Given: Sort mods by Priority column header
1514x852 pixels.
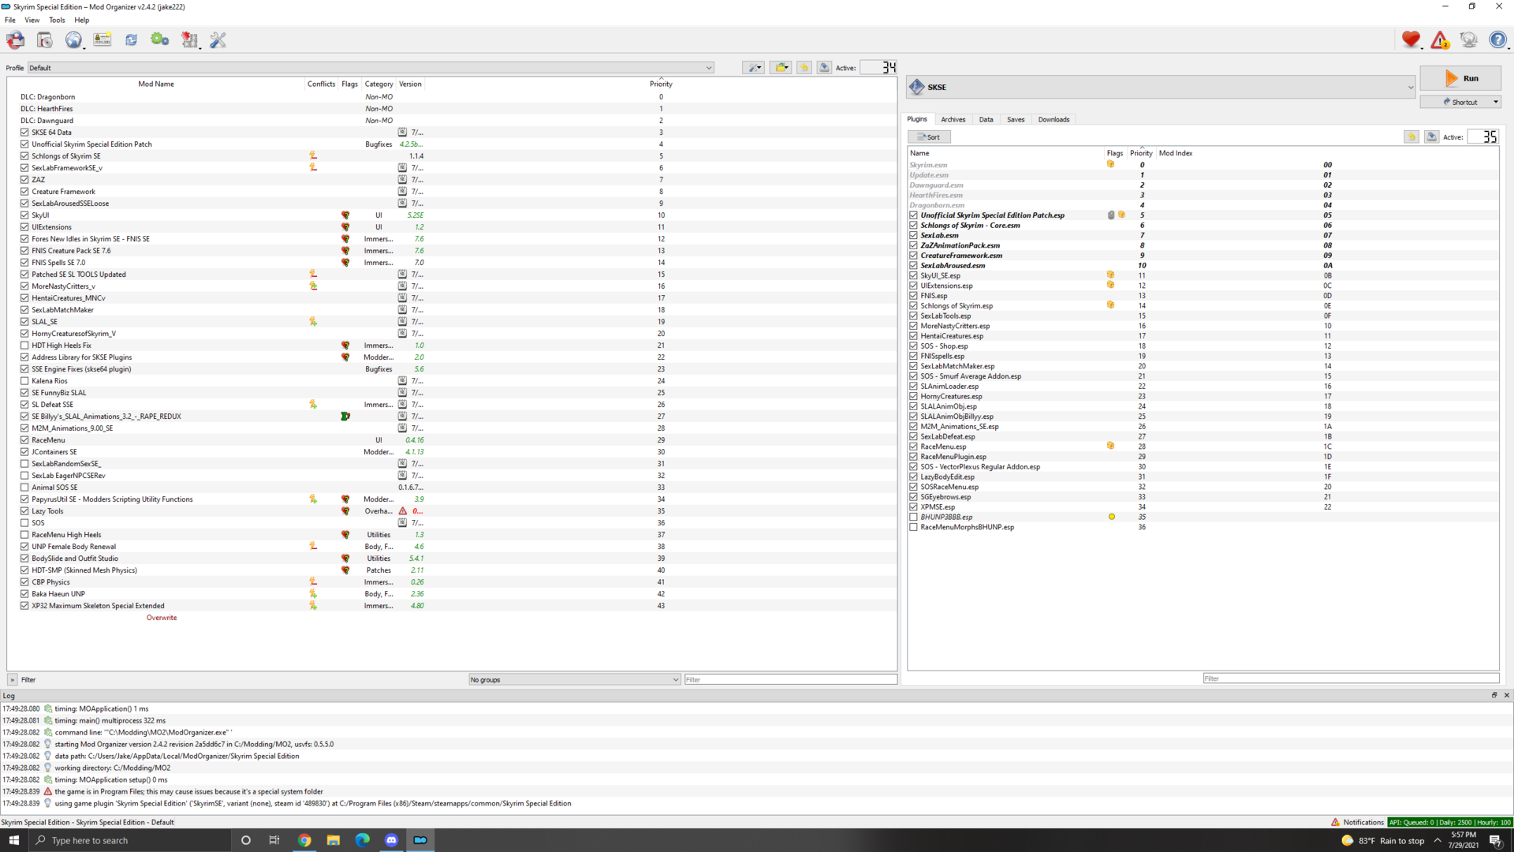Looking at the screenshot, I should tap(661, 84).
